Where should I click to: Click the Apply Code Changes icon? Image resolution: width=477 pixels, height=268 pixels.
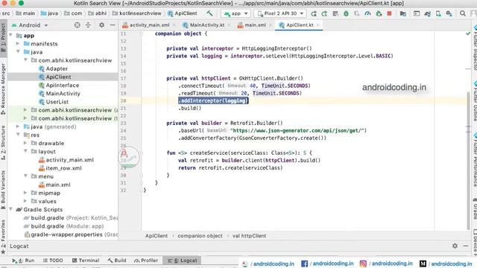[x=335, y=13]
